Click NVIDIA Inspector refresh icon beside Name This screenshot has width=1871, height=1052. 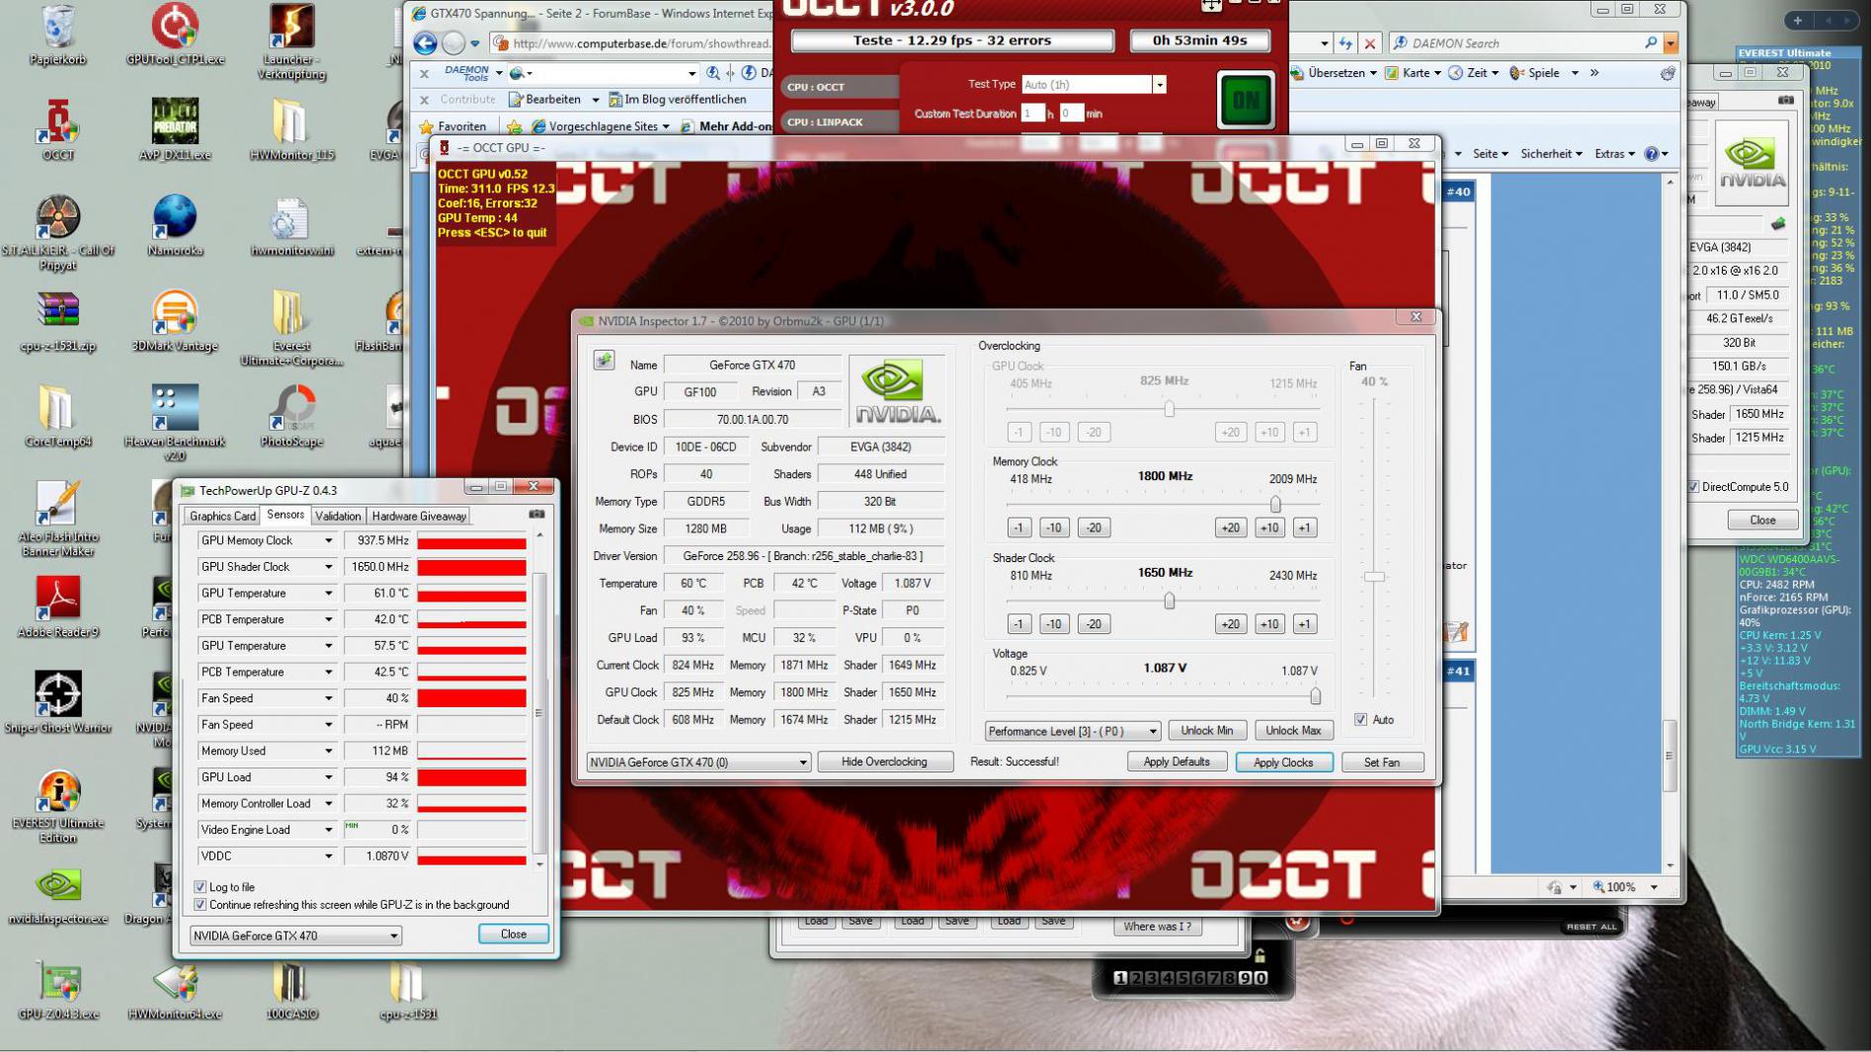(x=604, y=361)
